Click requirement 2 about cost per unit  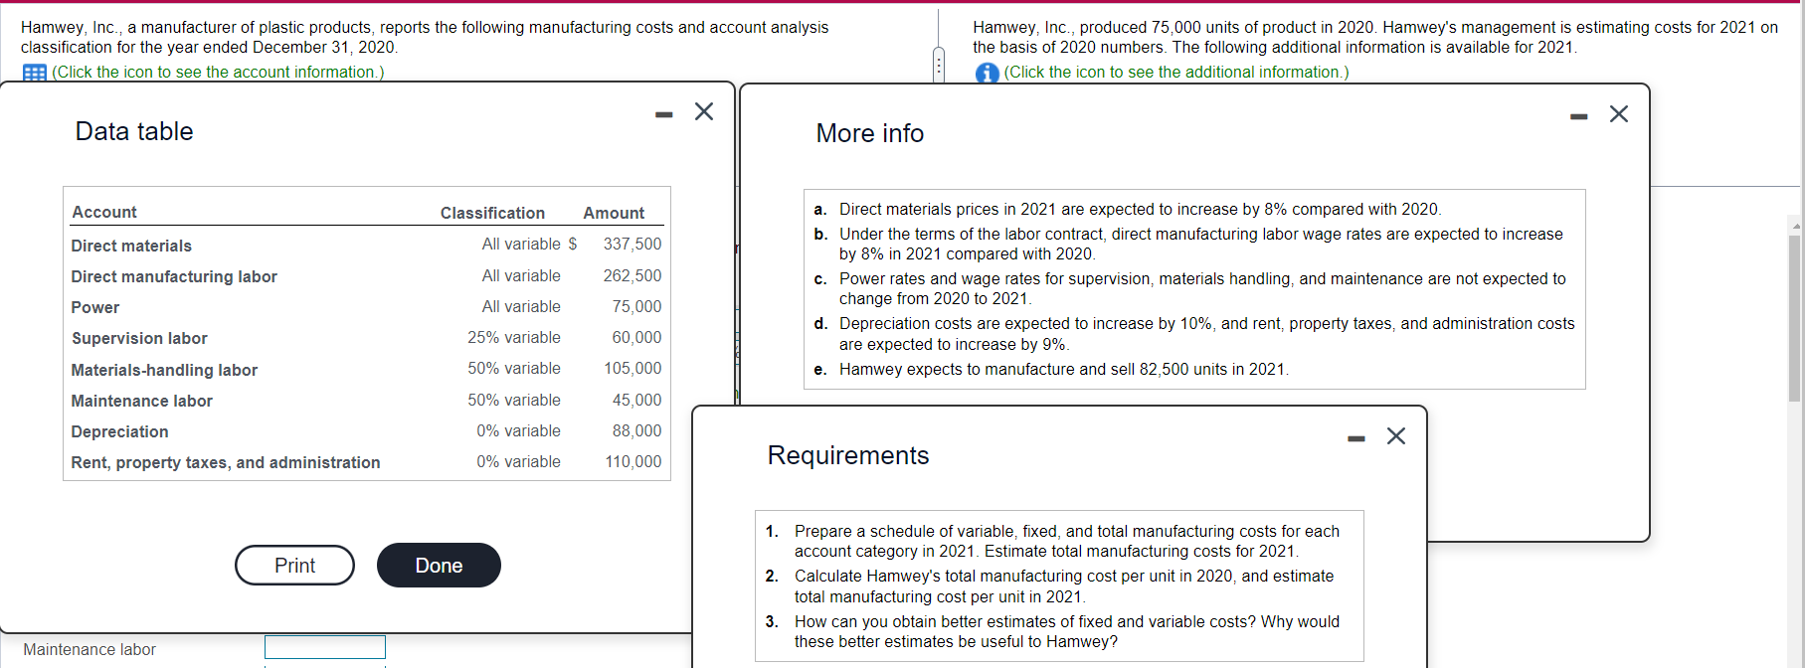[x=1064, y=586]
